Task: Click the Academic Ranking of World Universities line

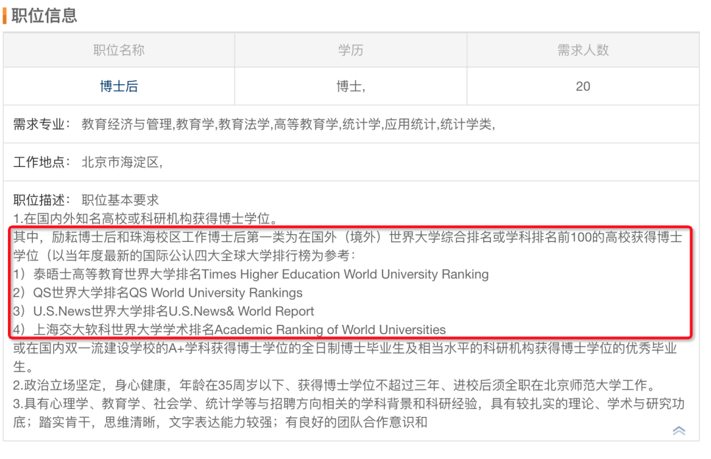Action: [230, 329]
